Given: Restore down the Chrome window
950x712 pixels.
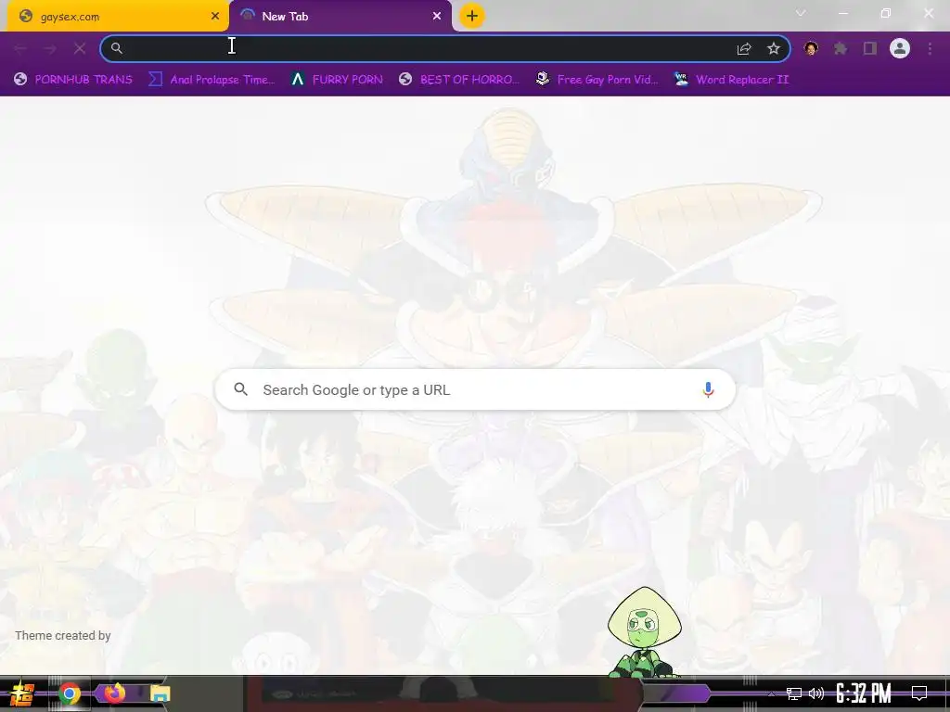Looking at the screenshot, I should click(886, 13).
